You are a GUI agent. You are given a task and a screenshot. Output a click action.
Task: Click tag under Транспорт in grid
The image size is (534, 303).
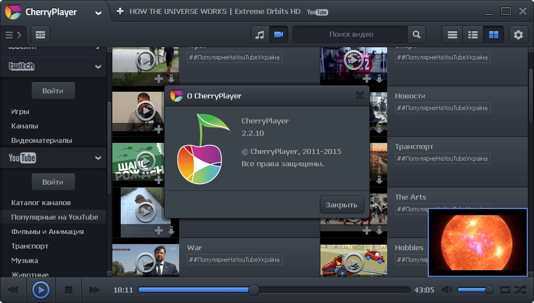click(x=442, y=158)
